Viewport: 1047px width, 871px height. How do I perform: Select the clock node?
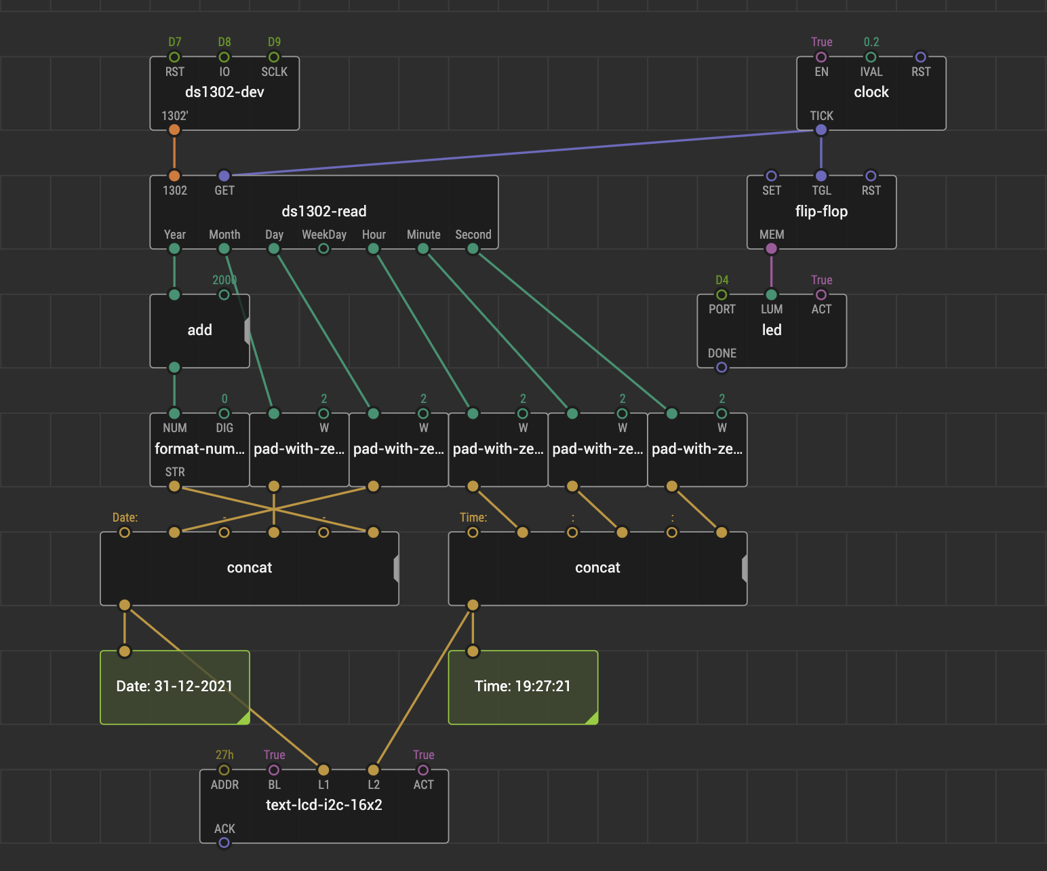tap(871, 93)
